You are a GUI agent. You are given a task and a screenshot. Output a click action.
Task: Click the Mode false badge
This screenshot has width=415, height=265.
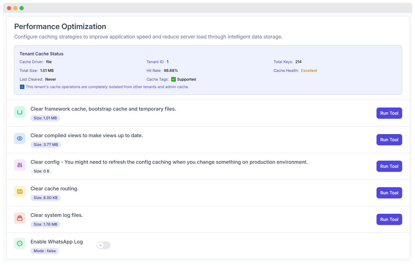click(x=44, y=251)
